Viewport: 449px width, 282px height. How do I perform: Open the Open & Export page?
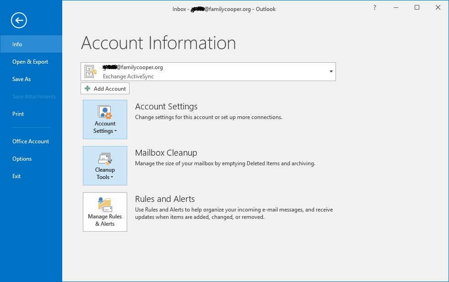(31, 61)
